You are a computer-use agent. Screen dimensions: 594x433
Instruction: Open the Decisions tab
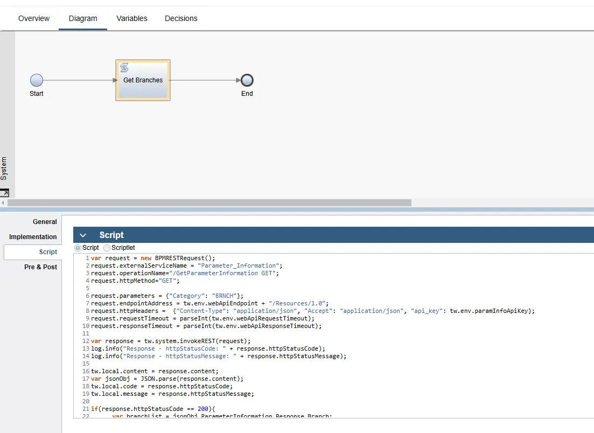[x=180, y=18]
